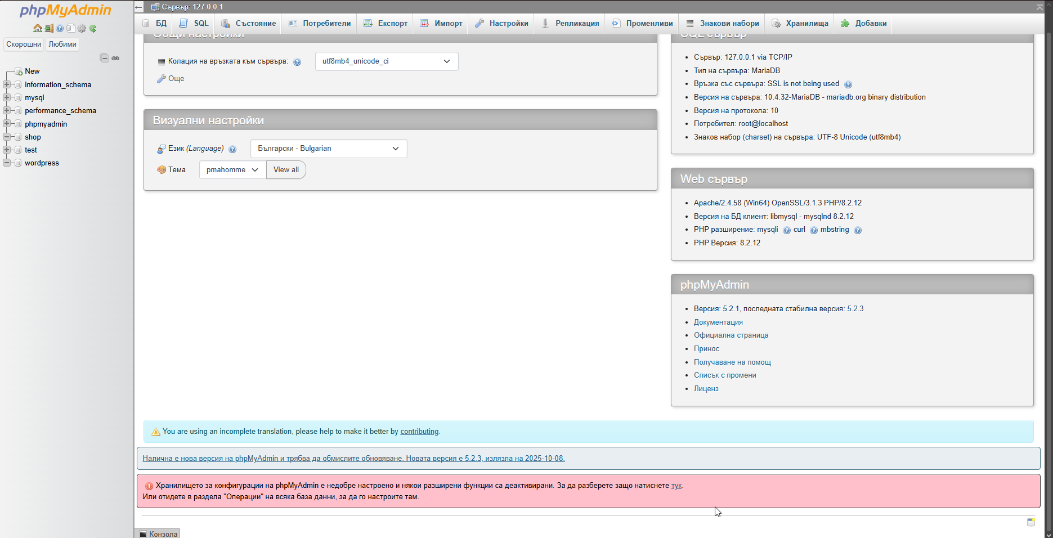Open Променливи tab
Image resolution: width=1053 pixels, height=538 pixels.
click(x=642, y=23)
